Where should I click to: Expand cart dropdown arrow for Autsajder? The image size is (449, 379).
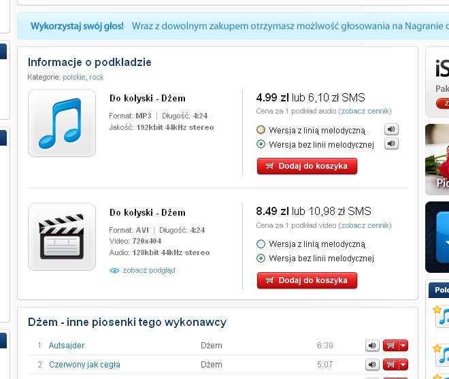[x=403, y=346]
